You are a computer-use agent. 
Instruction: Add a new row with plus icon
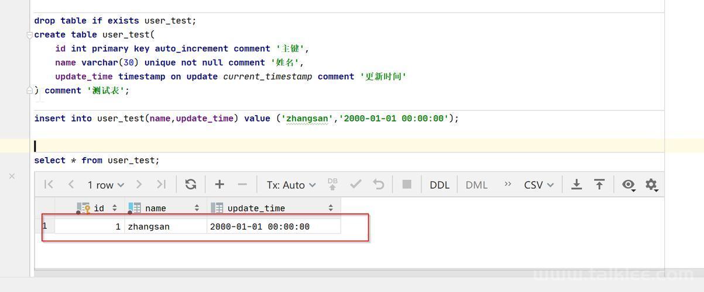[219, 185]
